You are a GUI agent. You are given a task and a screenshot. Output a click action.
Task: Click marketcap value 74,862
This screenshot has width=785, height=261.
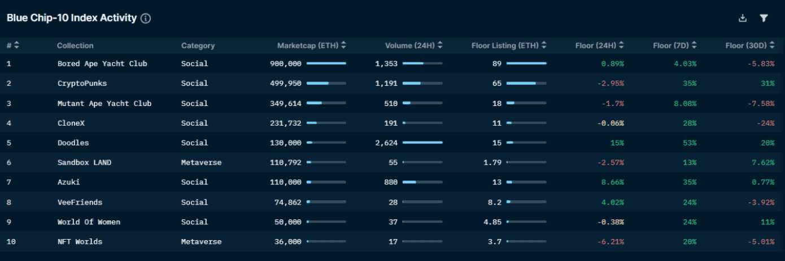(x=288, y=202)
